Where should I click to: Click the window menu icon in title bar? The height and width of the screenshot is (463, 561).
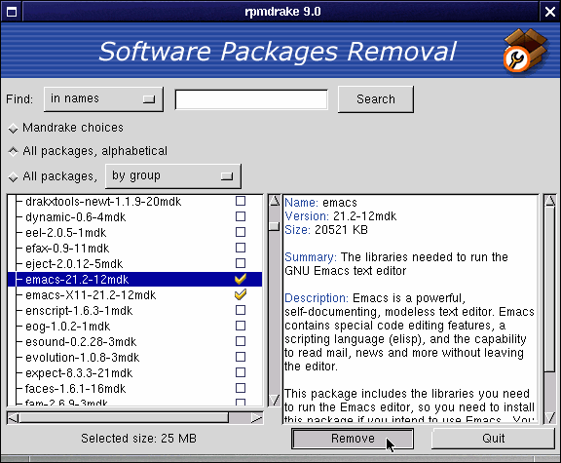[x=12, y=12]
